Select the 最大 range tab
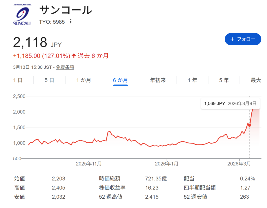 [x=256, y=80]
